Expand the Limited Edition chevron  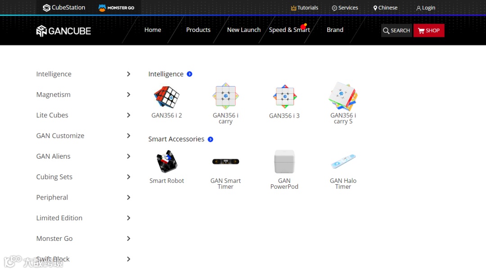[129, 218]
